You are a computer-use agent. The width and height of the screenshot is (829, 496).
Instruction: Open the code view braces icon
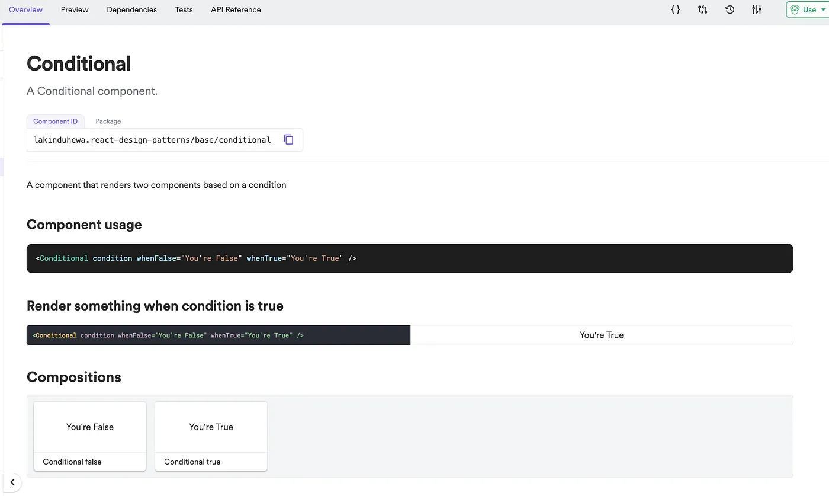(675, 10)
